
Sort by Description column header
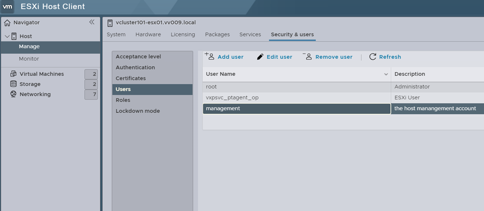click(x=410, y=74)
